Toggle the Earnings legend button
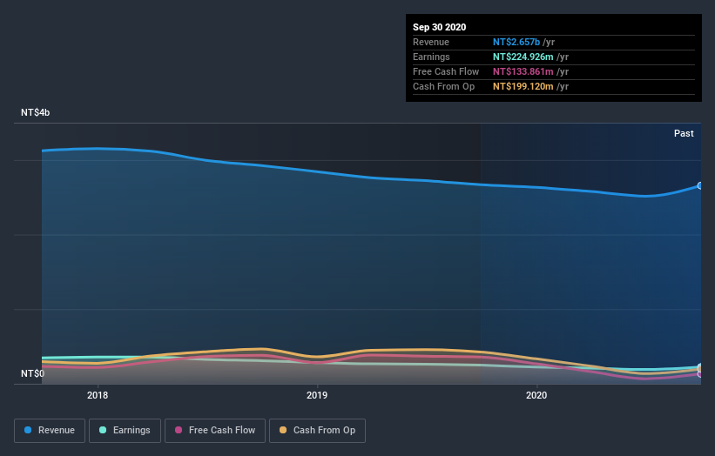715x456 pixels. (x=125, y=431)
